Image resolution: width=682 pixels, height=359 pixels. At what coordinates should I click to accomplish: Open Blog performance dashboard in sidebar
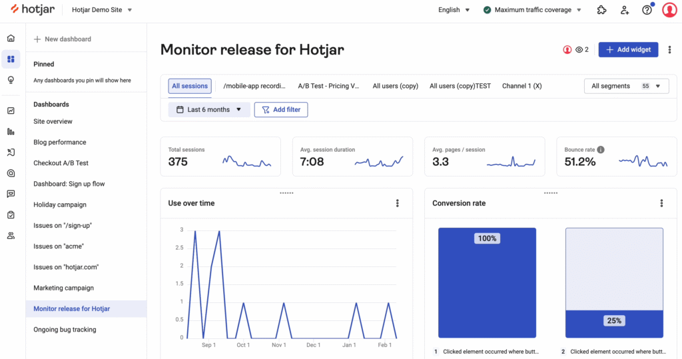click(x=60, y=143)
